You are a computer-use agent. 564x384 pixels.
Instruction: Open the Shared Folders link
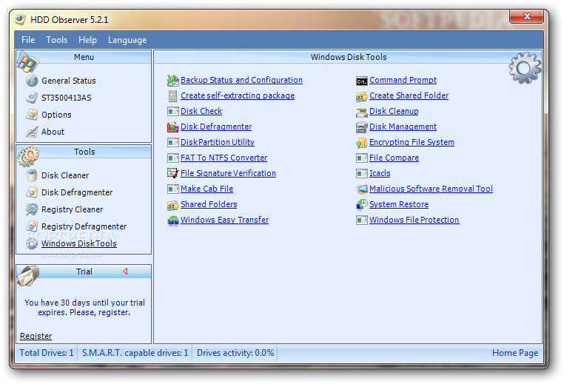(x=209, y=204)
